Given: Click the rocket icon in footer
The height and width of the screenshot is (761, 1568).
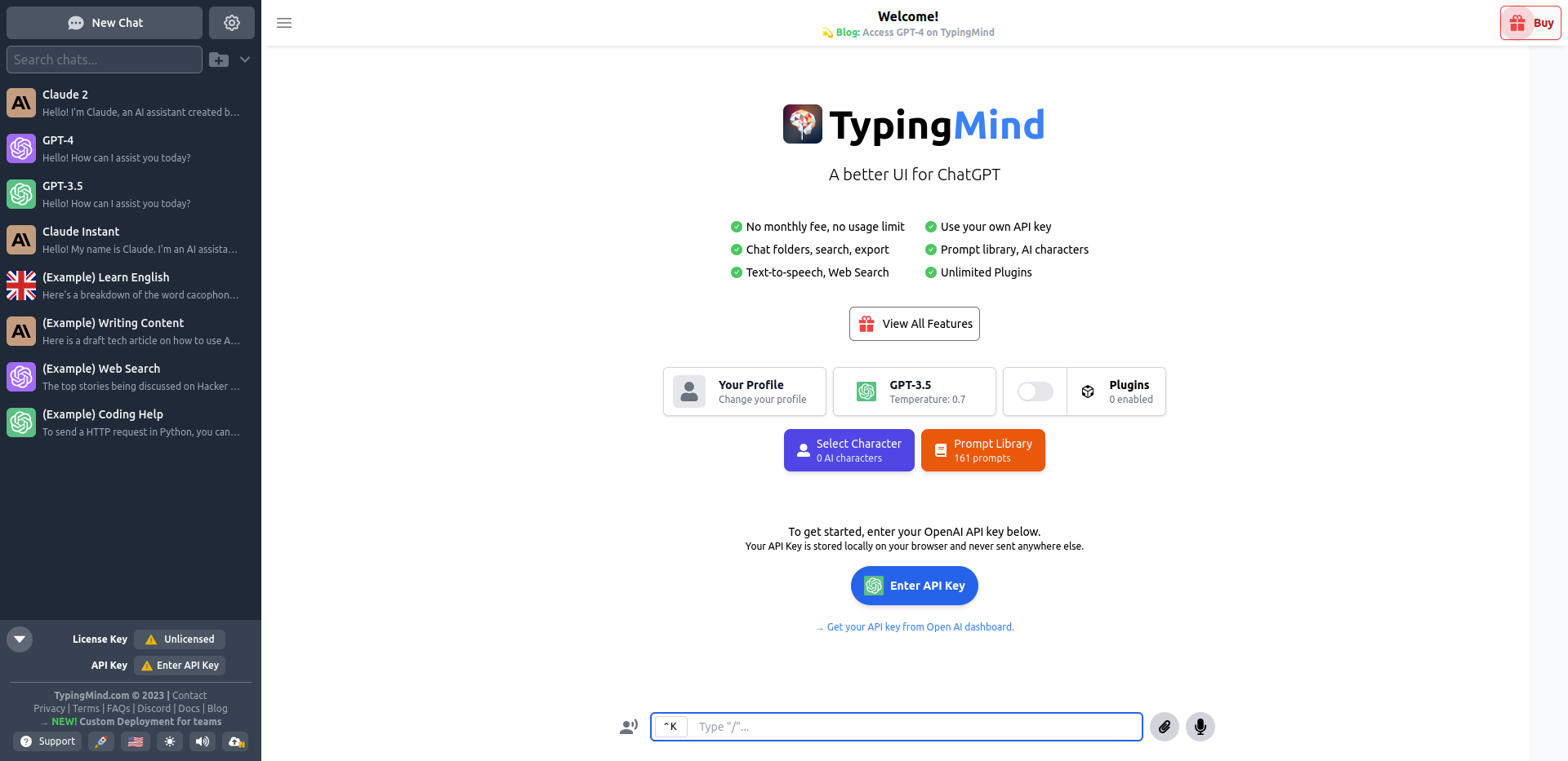Looking at the screenshot, I should tap(101, 741).
